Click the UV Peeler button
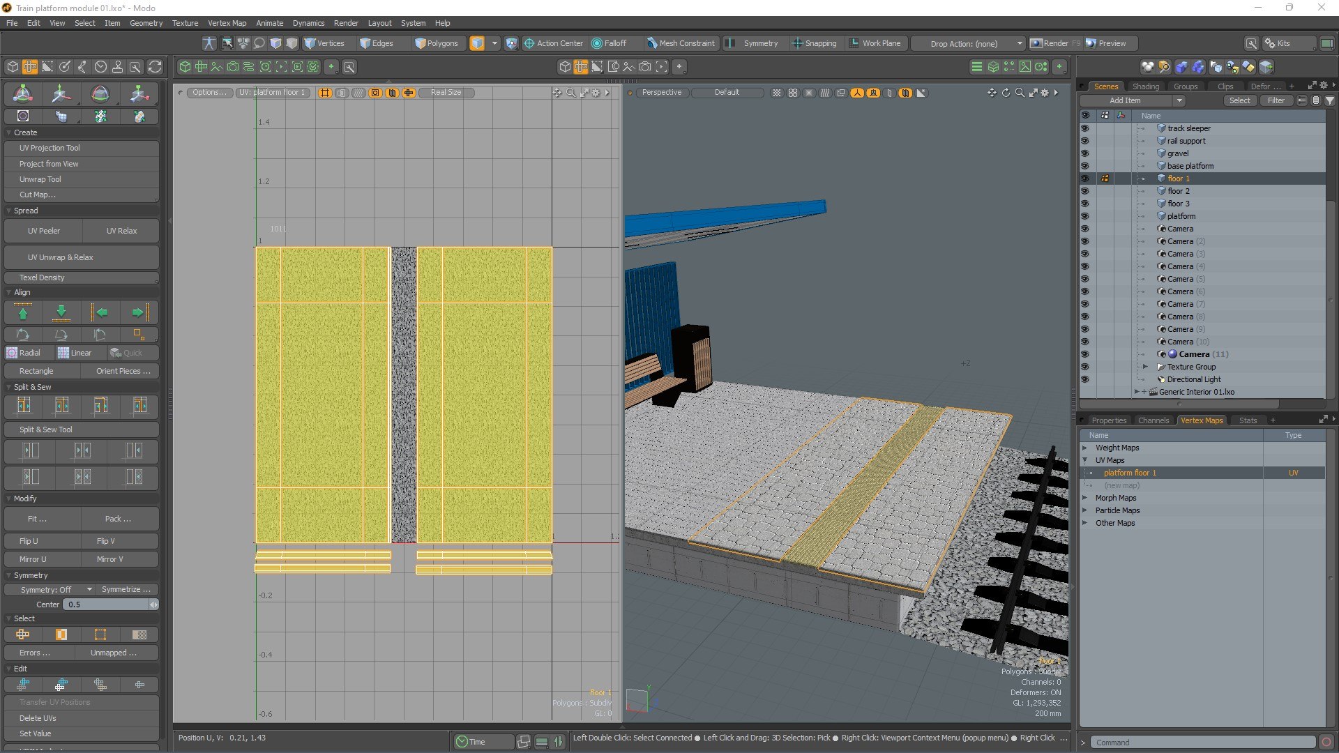 click(43, 231)
